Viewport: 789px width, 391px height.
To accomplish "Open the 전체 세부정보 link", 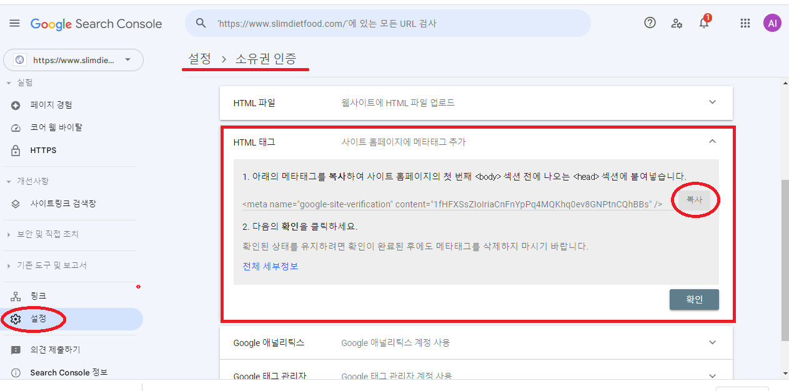I will point(270,266).
